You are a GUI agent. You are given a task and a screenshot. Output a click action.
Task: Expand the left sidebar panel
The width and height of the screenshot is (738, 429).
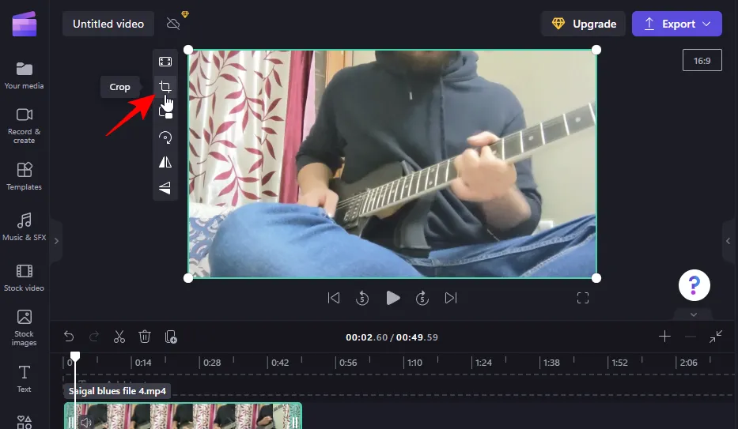click(x=56, y=240)
